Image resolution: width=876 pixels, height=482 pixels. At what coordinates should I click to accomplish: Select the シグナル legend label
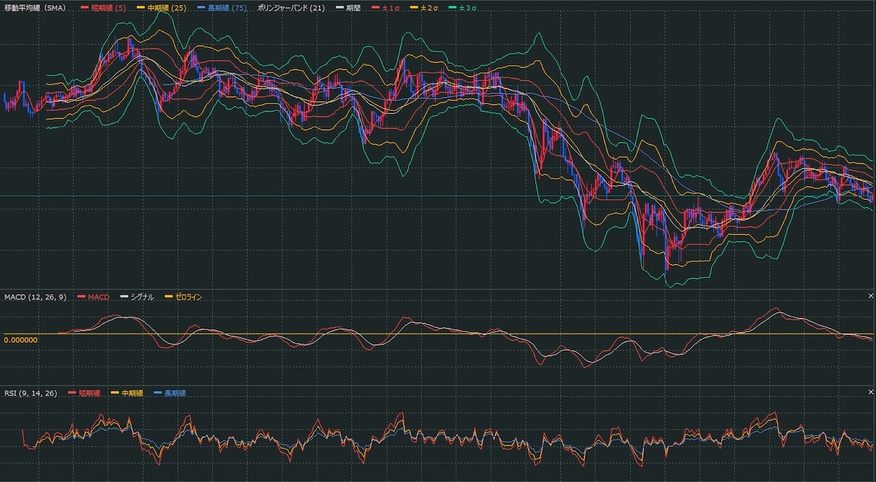point(142,297)
